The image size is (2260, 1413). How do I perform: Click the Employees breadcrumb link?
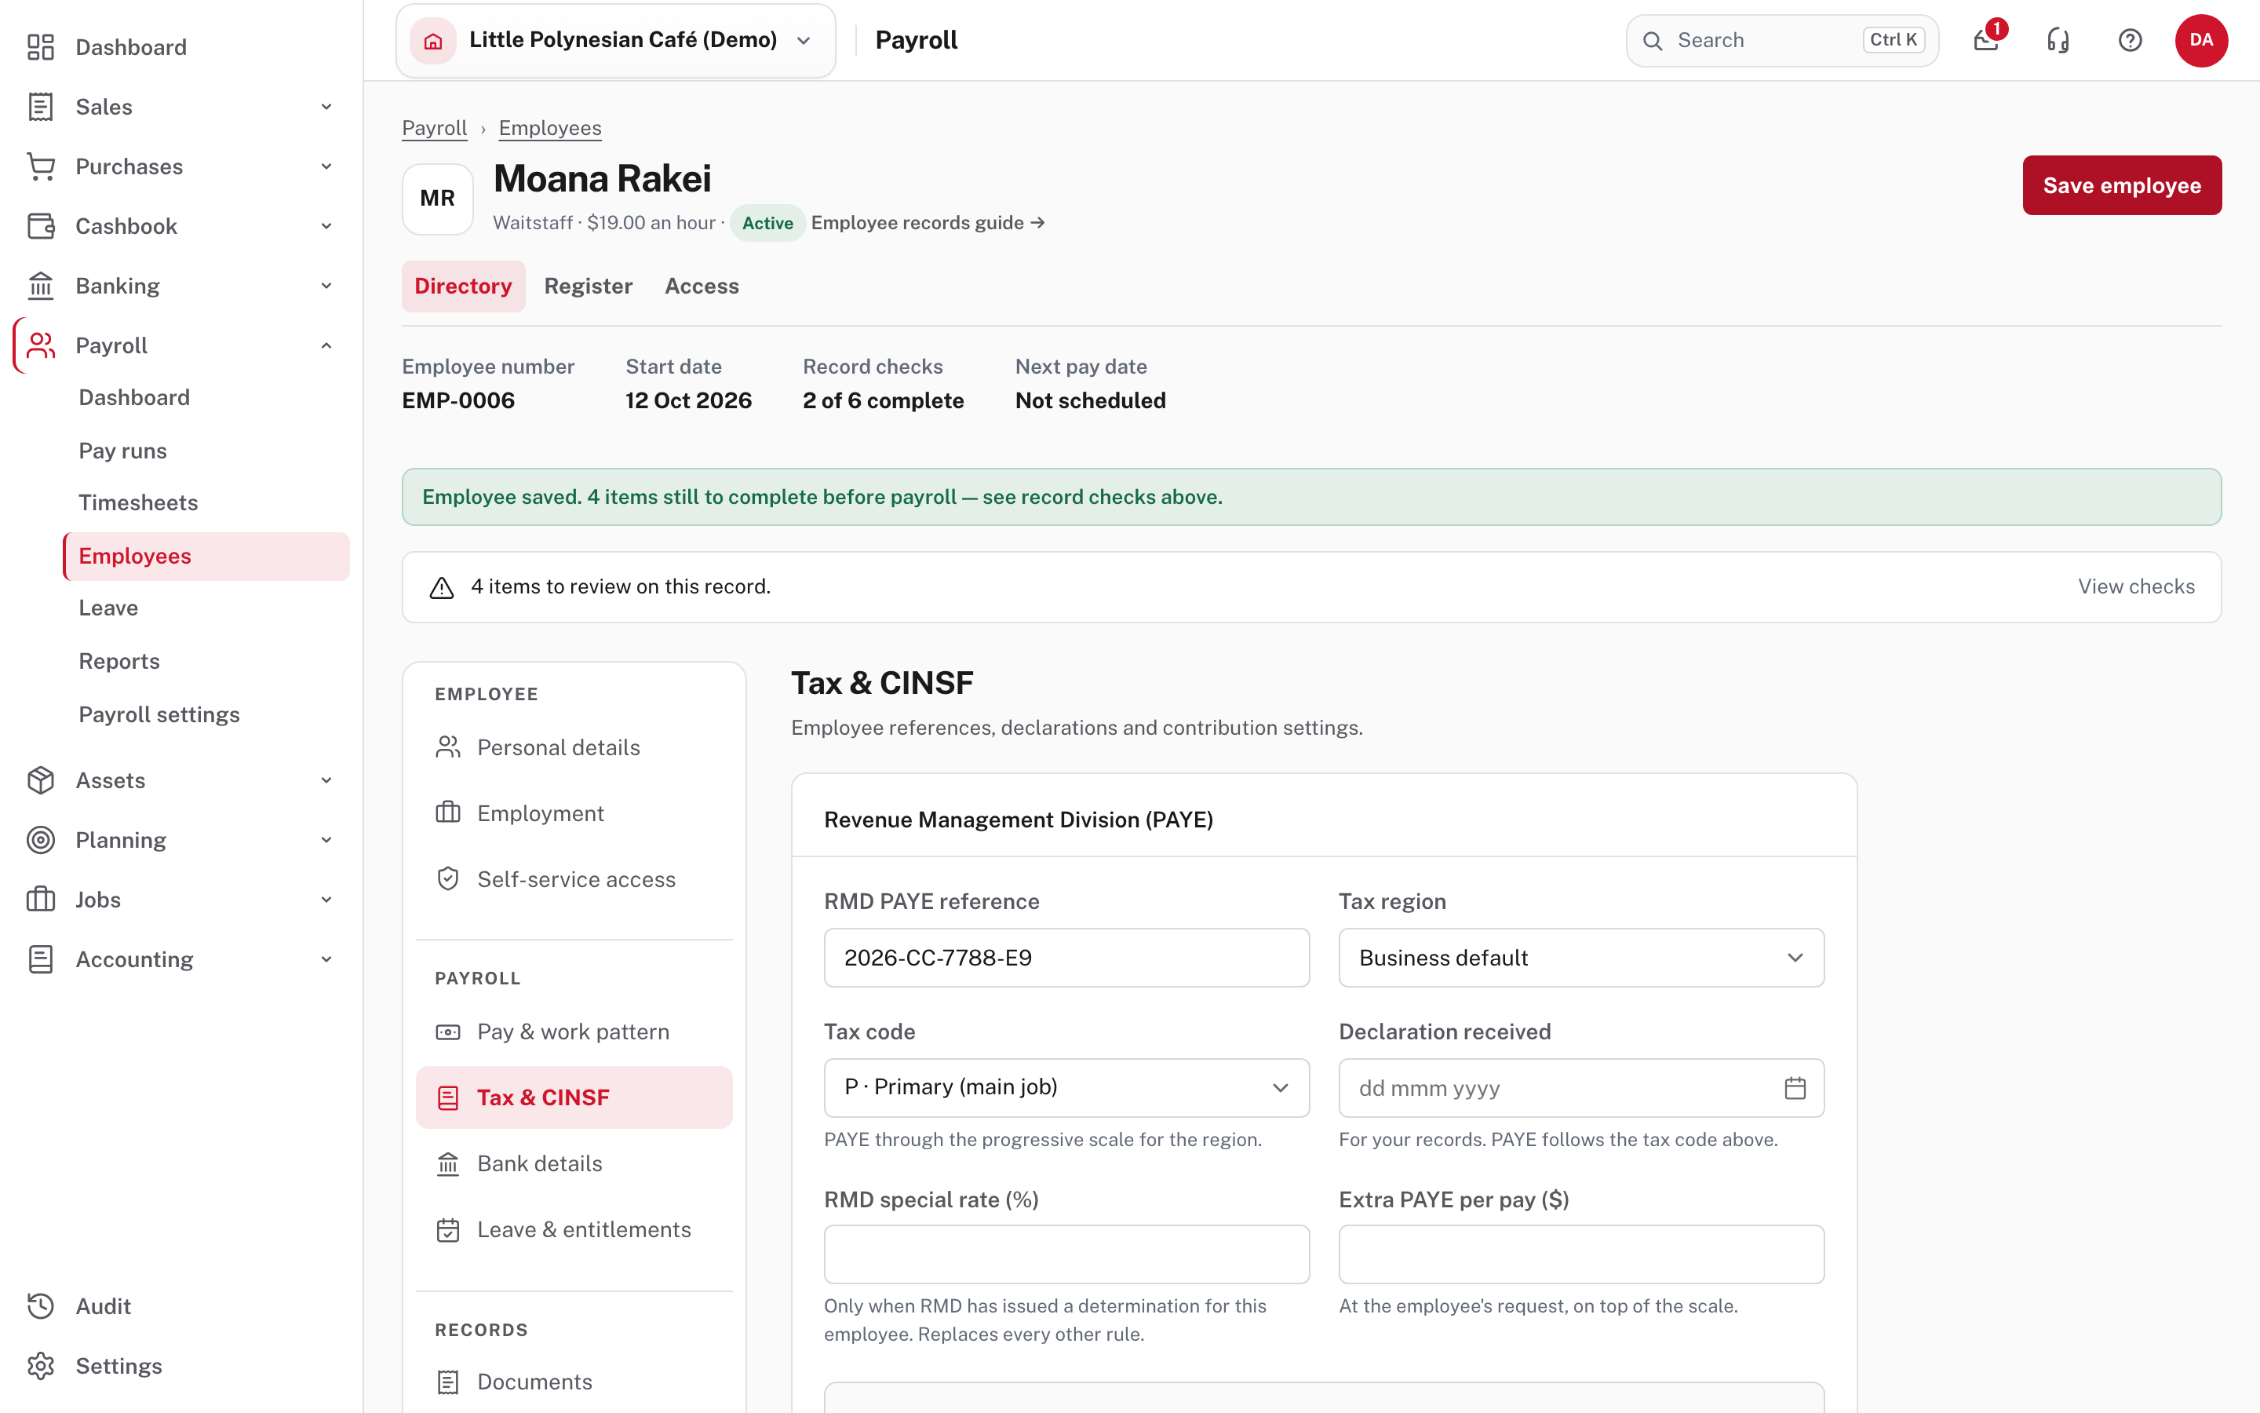550,128
